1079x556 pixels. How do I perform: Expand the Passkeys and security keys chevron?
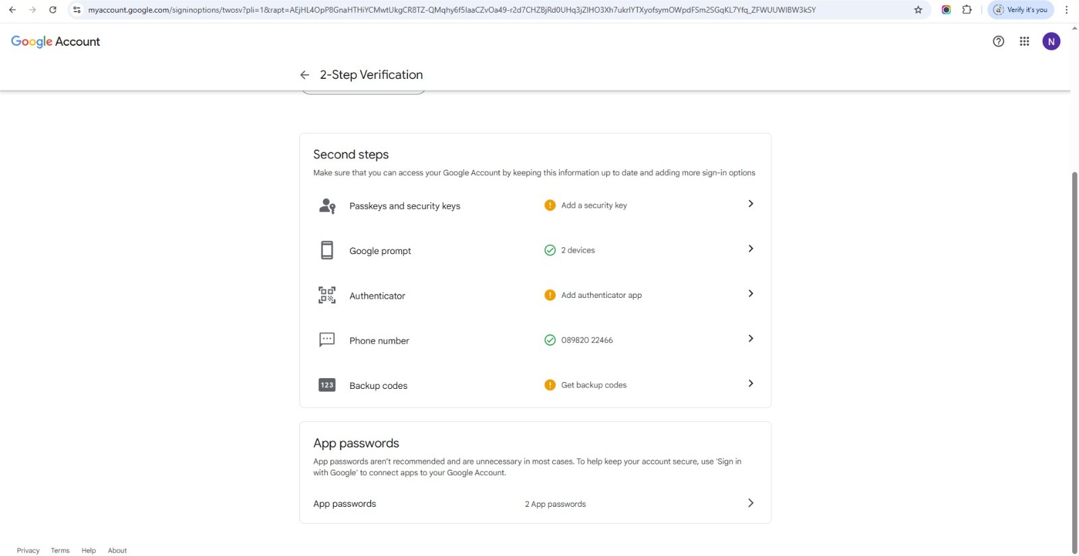pos(751,204)
